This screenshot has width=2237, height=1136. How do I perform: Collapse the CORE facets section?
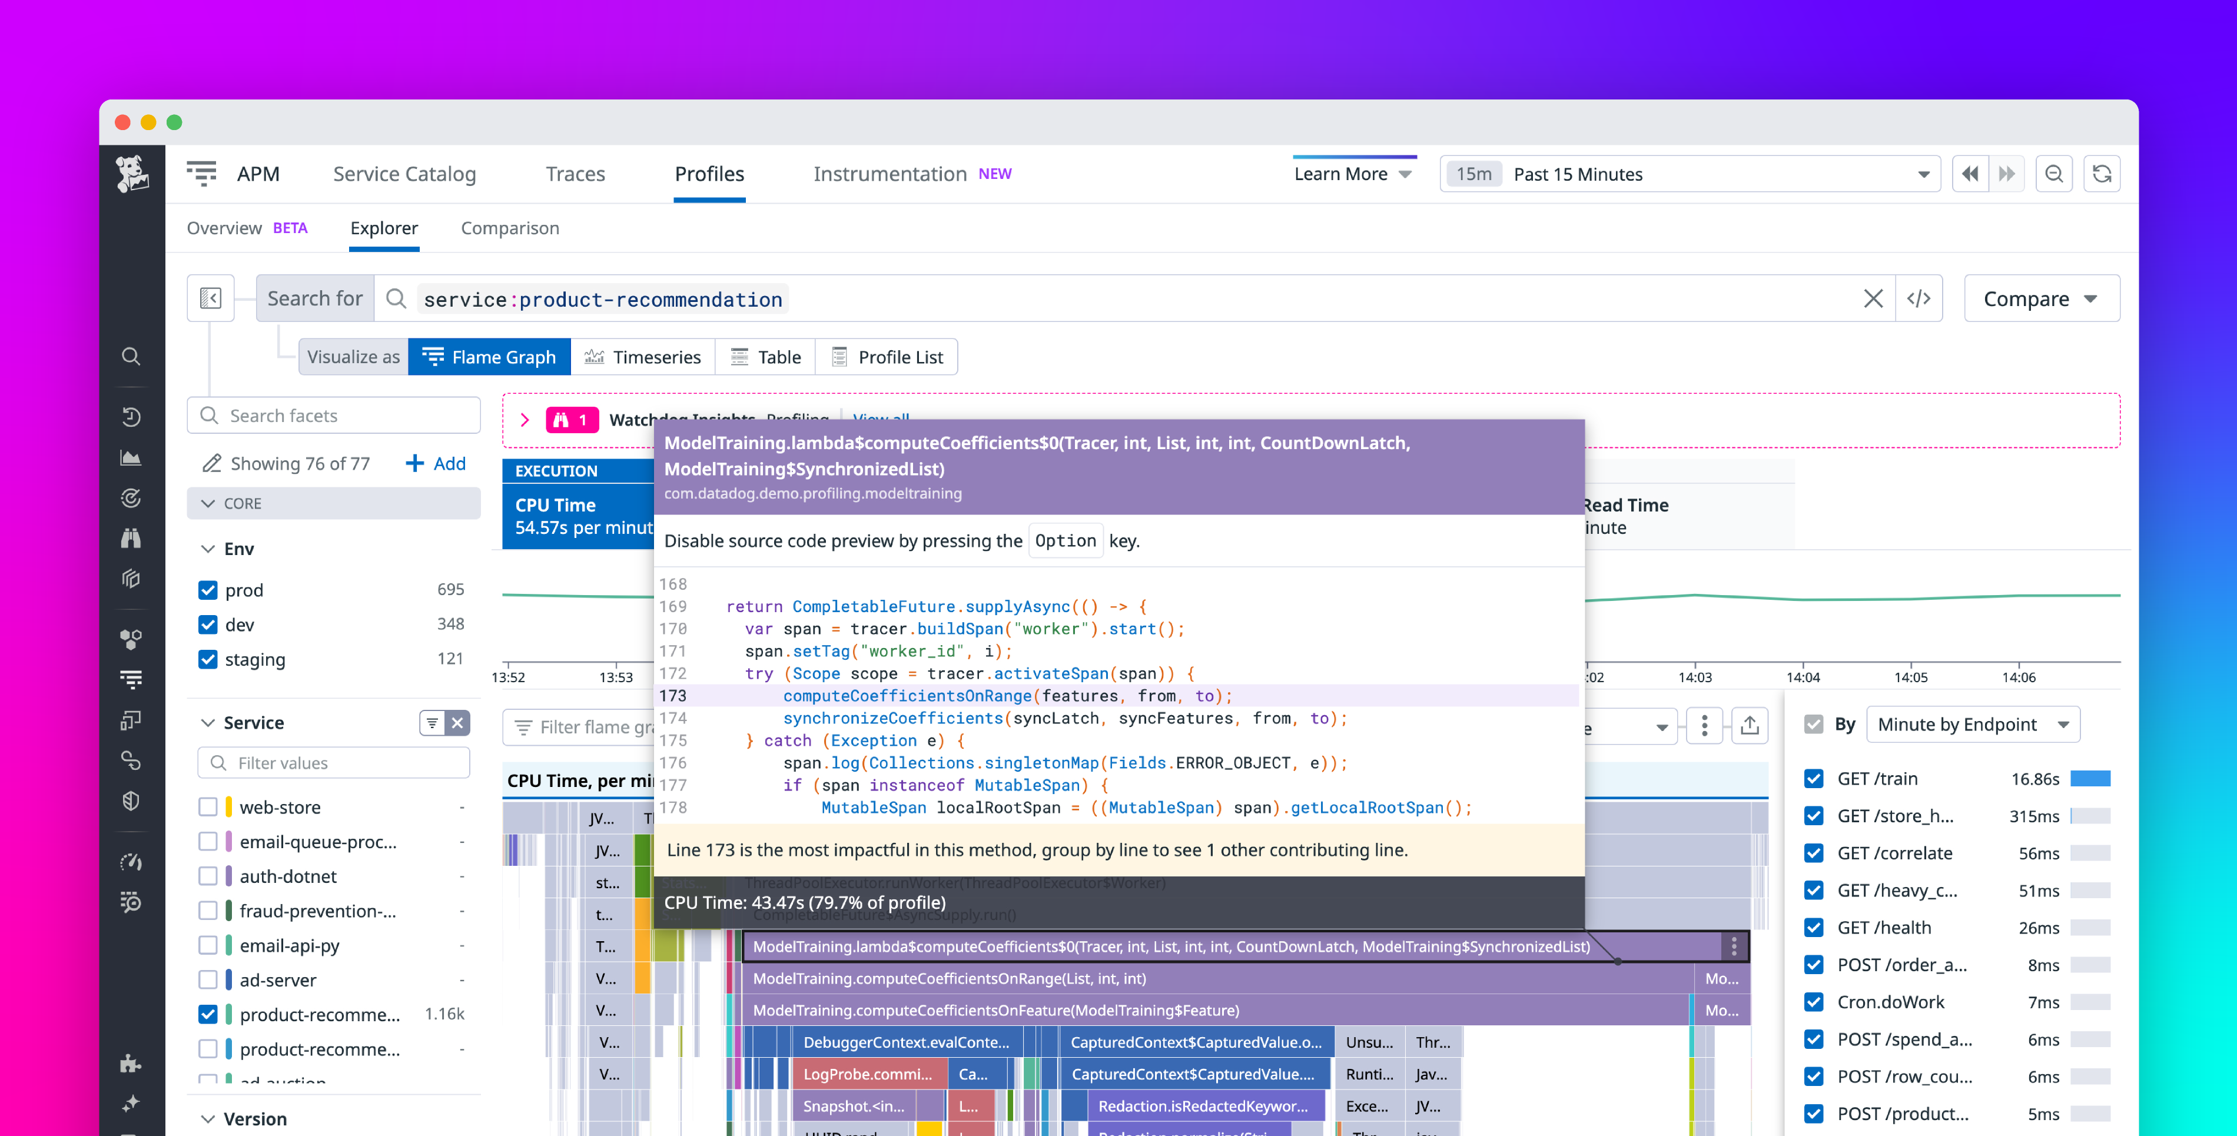click(x=208, y=503)
